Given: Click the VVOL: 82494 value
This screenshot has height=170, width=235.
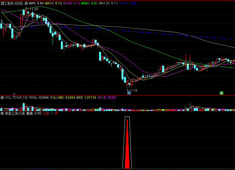Looking at the screenshot, I should [x=39, y=98].
